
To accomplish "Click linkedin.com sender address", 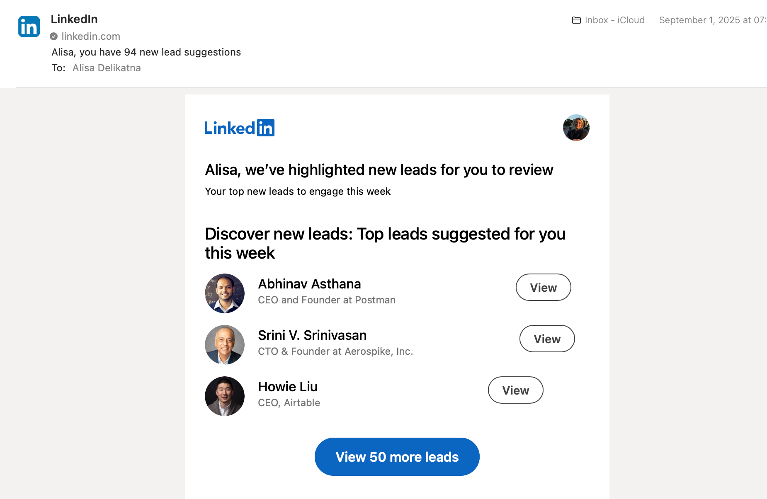I will tap(91, 36).
